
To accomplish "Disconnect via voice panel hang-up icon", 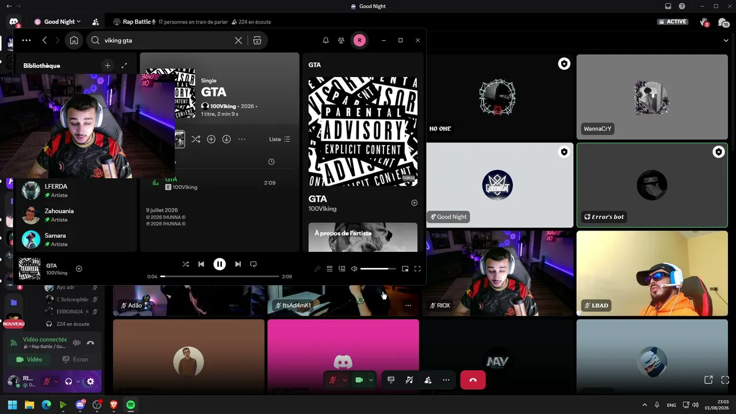I will 90,343.
